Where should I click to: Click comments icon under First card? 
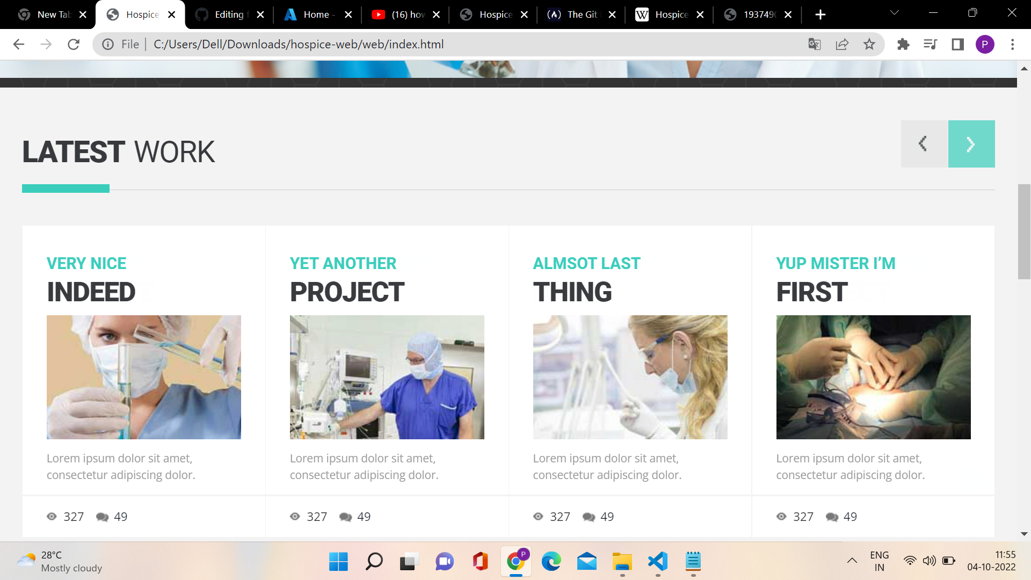[832, 517]
